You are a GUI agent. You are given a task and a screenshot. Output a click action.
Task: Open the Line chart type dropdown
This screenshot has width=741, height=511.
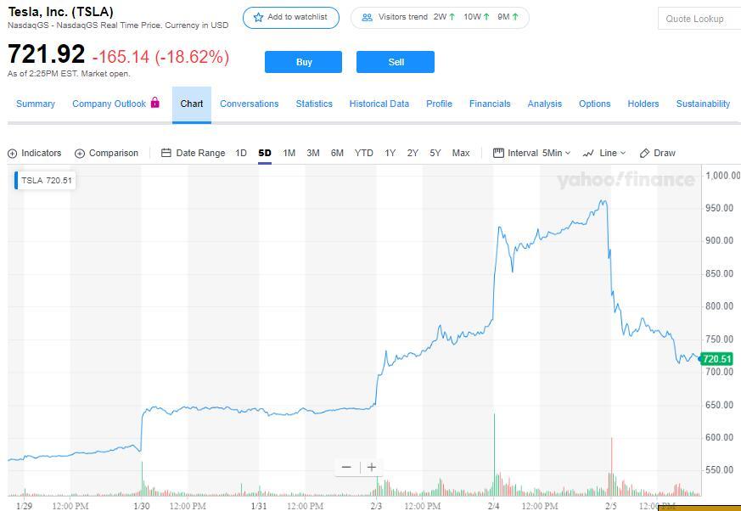coord(604,154)
